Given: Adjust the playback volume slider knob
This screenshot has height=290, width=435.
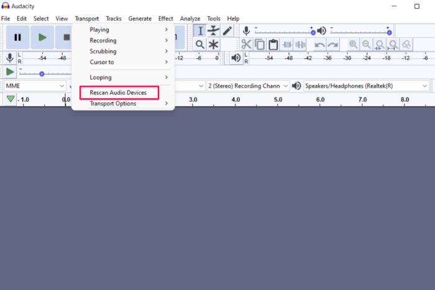Looking at the screenshot, I should 389,33.
